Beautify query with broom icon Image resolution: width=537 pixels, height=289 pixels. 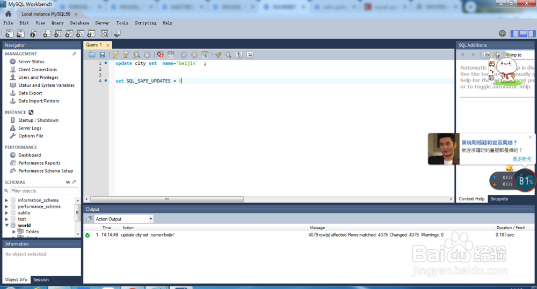pos(218,55)
